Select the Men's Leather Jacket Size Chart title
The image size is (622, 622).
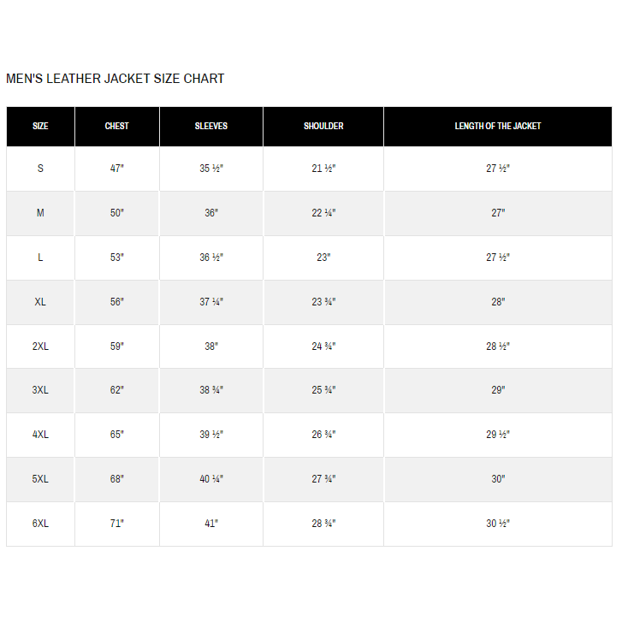pos(115,79)
